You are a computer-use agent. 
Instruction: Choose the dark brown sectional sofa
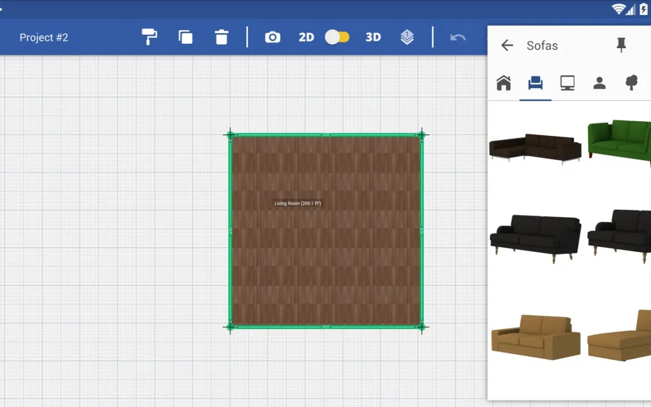tap(535, 148)
